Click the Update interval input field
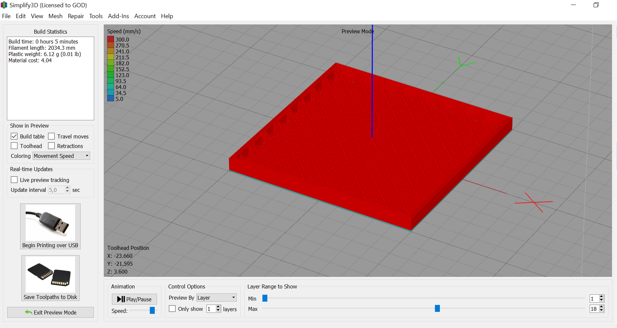This screenshot has height=328, width=617. 57,190
